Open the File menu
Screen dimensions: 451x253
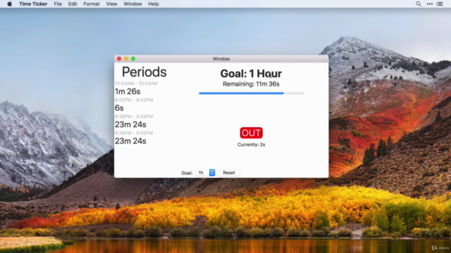58,4
